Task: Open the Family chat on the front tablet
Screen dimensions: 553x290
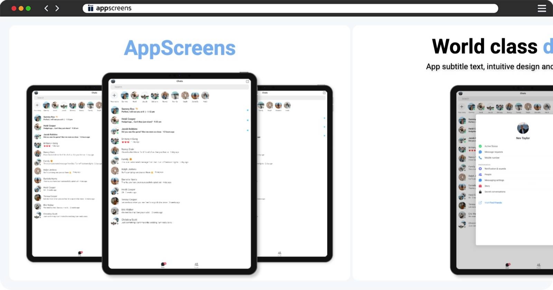Action: (180, 161)
